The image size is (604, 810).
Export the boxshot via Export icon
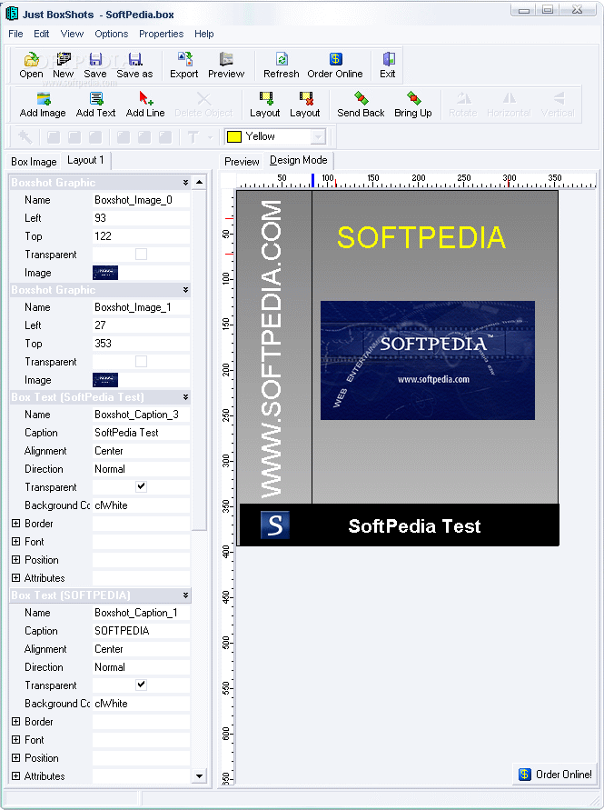(184, 65)
